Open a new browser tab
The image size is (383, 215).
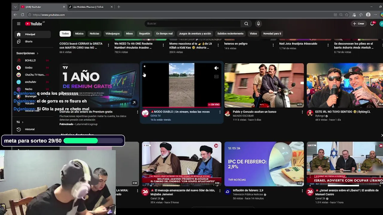click(x=119, y=7)
